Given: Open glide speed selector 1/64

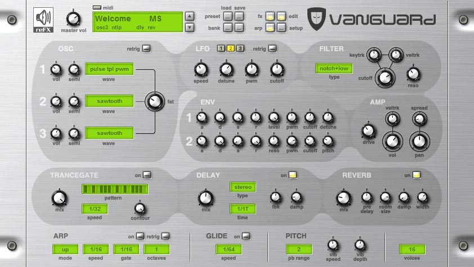Looking at the screenshot, I should [229, 250].
